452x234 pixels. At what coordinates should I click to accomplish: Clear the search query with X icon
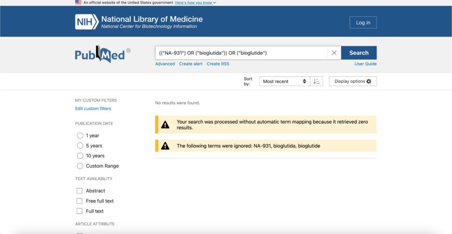tap(334, 53)
